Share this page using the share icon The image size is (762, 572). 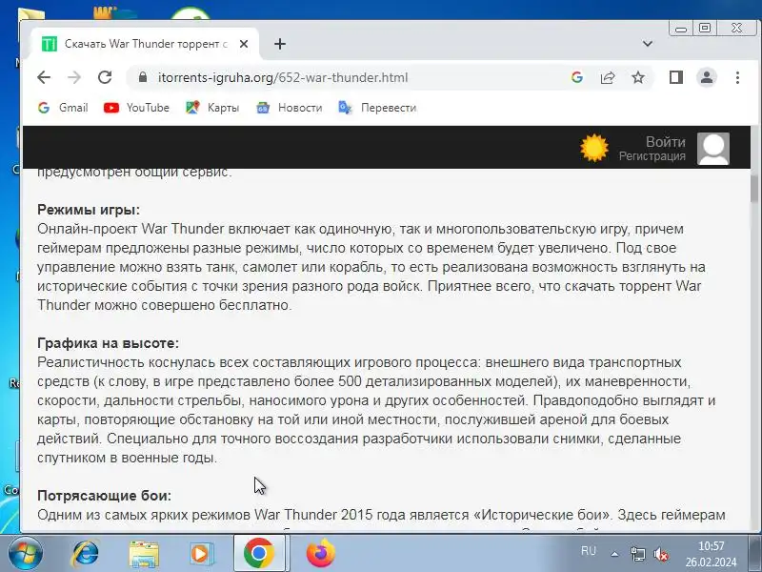[x=608, y=77]
